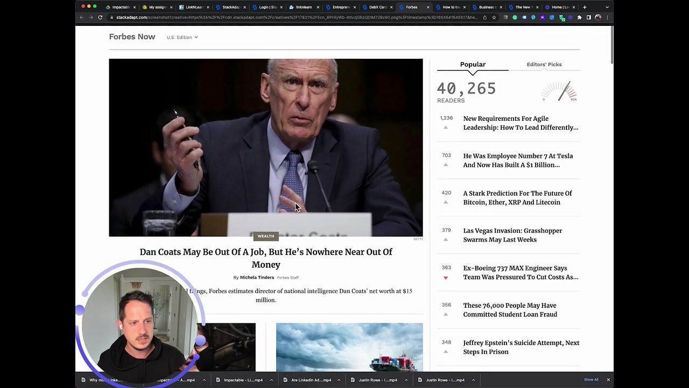Open the Extensions puzzle-piece menu
This screenshot has height=388, width=689.
[x=579, y=17]
